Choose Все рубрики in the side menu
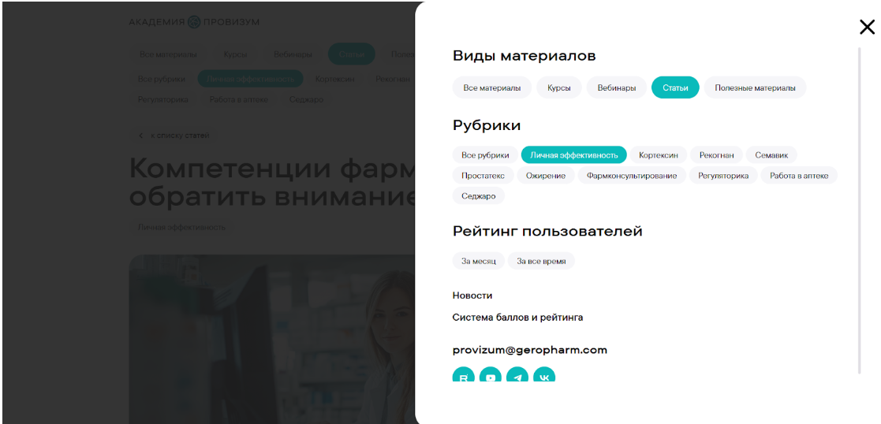Screen dimensions: 881x424 (x=485, y=155)
